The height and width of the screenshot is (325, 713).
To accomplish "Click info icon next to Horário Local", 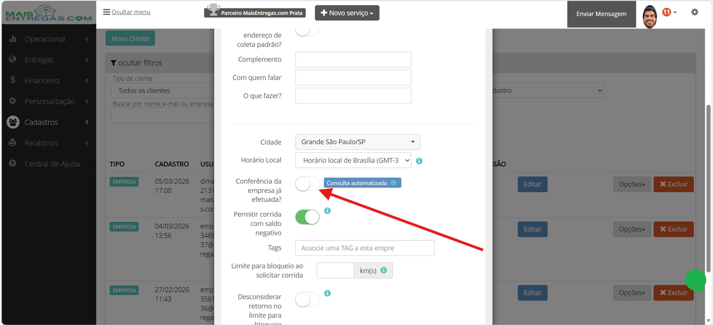I will pos(419,161).
